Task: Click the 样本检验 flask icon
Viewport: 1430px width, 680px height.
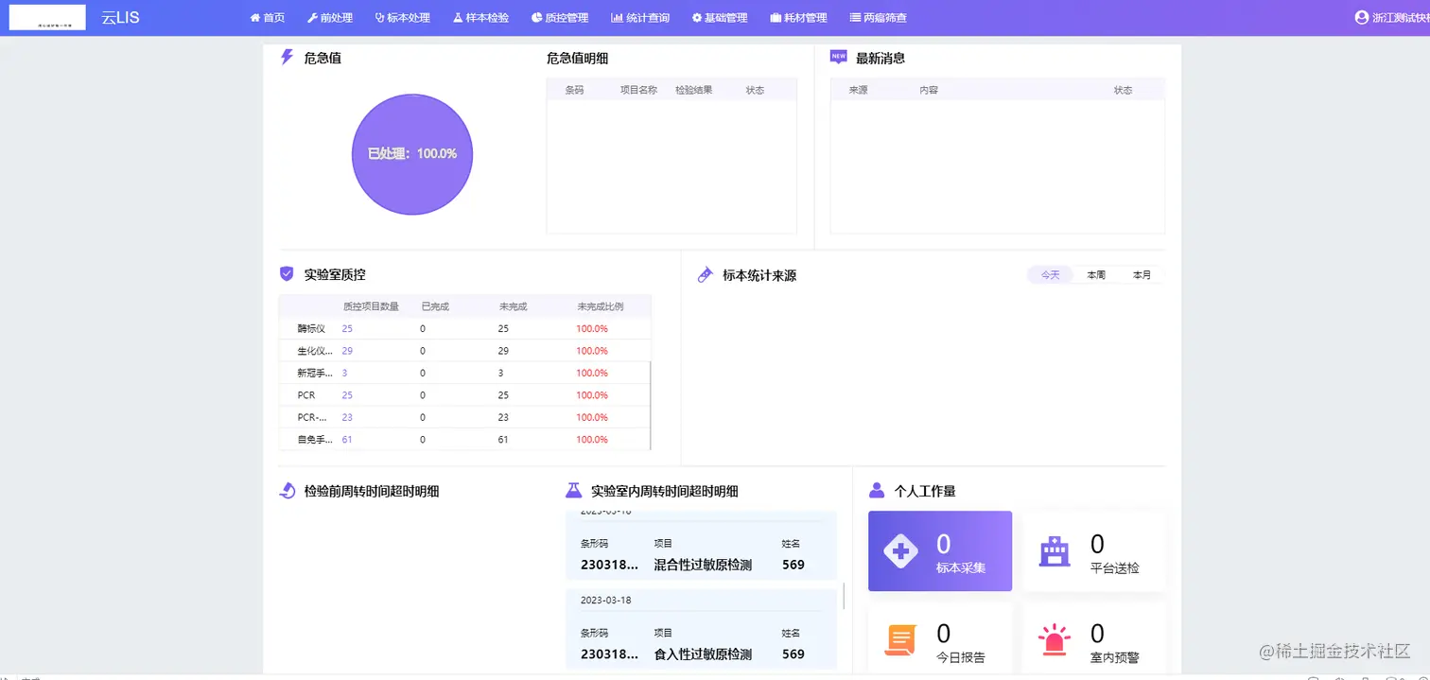Action: pos(456,17)
